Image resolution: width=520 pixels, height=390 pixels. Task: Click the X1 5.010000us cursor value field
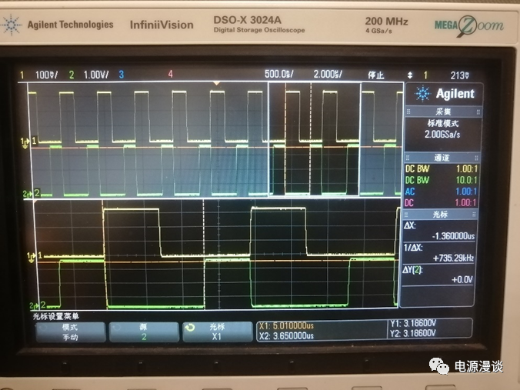(286, 326)
